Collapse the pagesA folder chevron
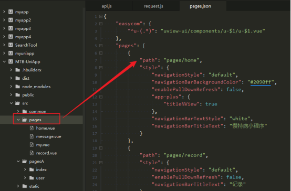The height and width of the screenshot is (191, 291). coord(18,161)
